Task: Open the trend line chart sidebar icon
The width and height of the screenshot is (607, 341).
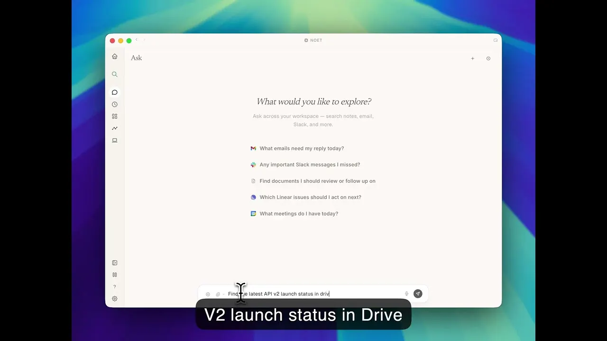Action: (x=115, y=128)
